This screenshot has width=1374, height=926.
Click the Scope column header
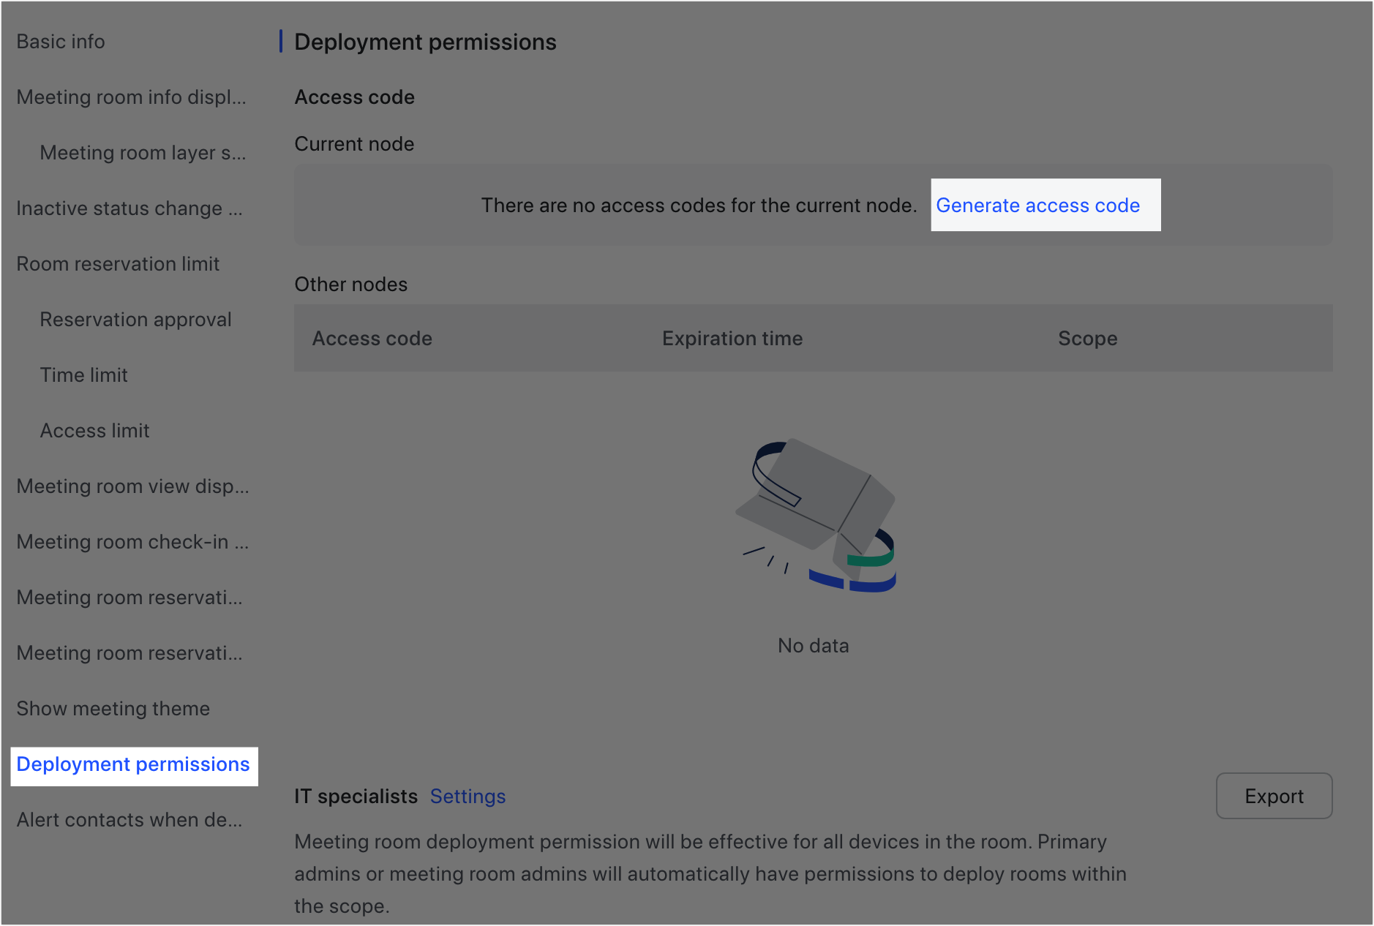click(1087, 338)
